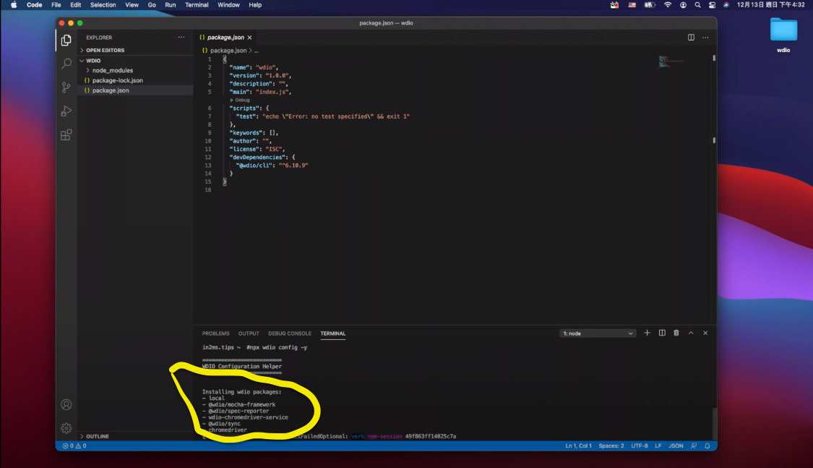
Task: Open the Run menu
Action: [170, 4]
